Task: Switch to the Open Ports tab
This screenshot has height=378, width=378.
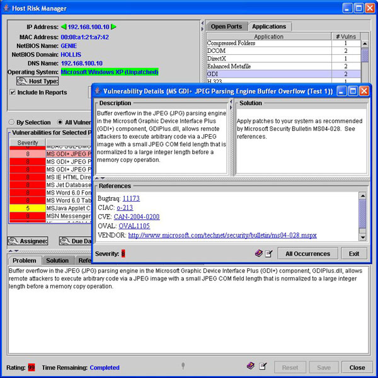Action: click(x=227, y=26)
